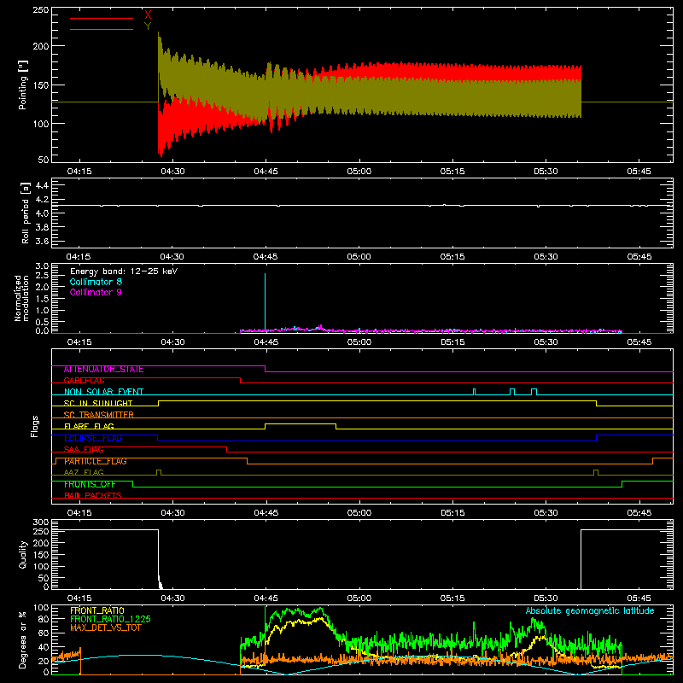The width and height of the screenshot is (683, 683).
Task: Click the FRONT_RATIO legend entry
Action: (x=97, y=610)
